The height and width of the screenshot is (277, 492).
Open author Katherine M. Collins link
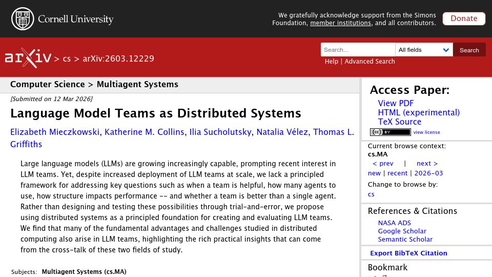point(145,132)
